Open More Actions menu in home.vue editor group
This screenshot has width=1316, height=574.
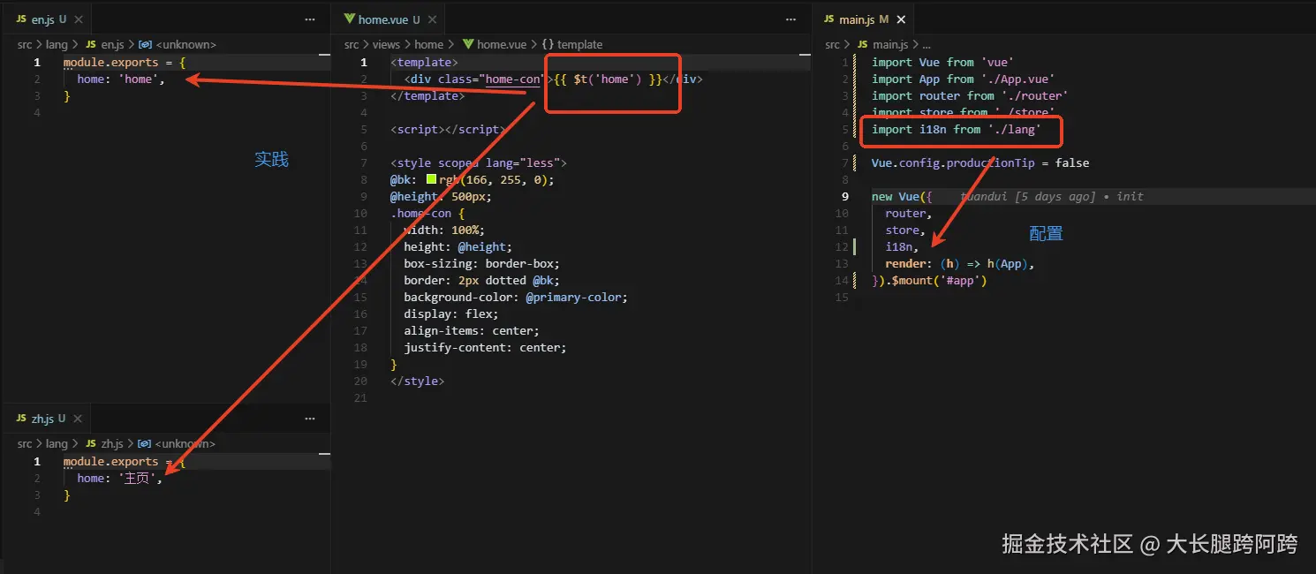tap(790, 19)
